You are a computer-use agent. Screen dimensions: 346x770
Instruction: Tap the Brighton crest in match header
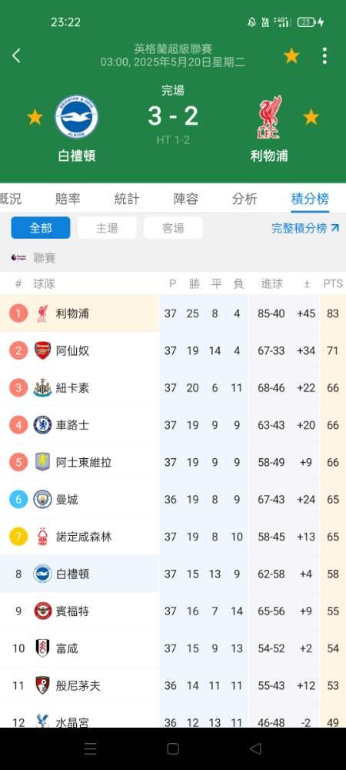click(76, 117)
